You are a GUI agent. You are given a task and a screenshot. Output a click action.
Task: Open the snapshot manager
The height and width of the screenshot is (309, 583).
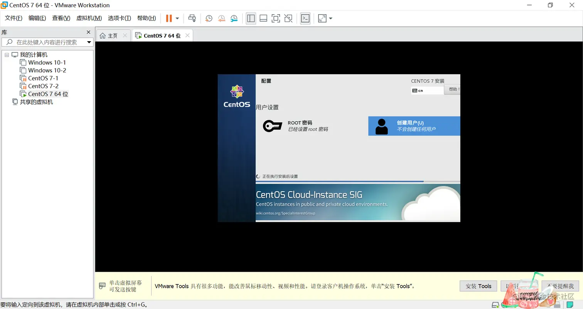[x=234, y=18]
